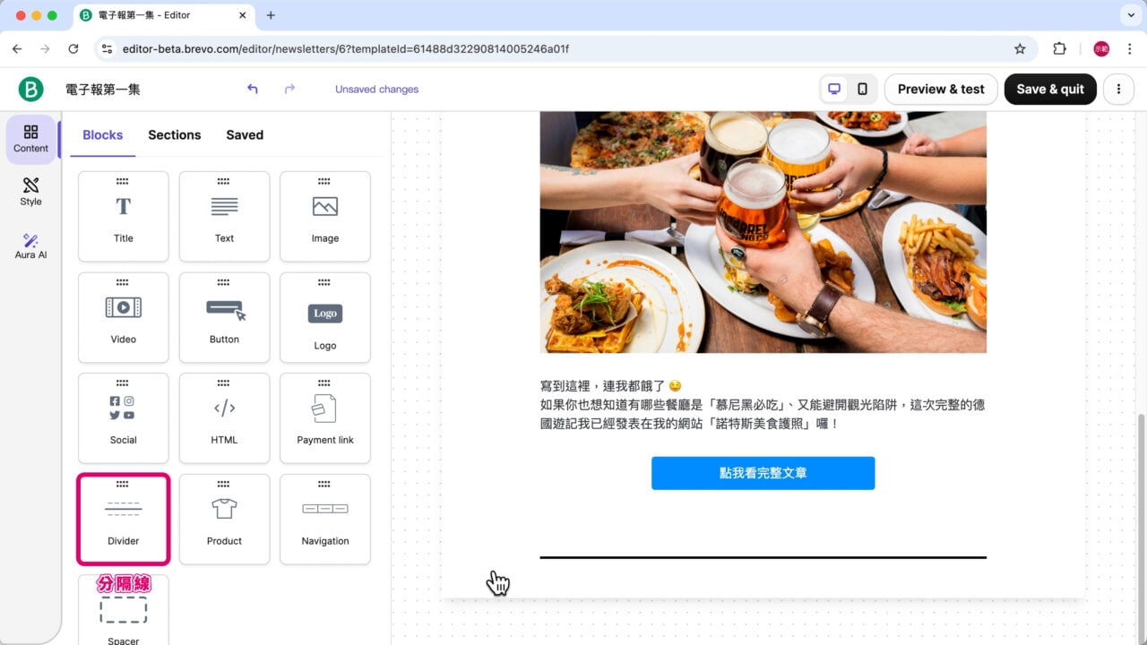Switch preview to desktop view
Image resolution: width=1147 pixels, height=645 pixels.
[x=834, y=89]
